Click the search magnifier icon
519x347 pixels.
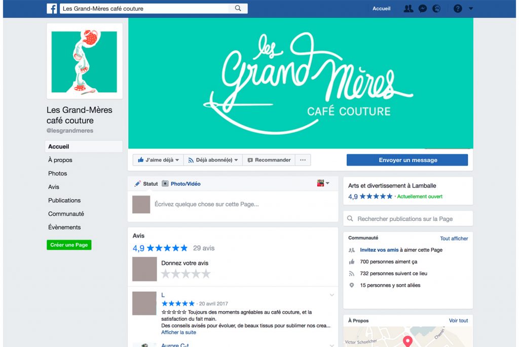(x=238, y=8)
